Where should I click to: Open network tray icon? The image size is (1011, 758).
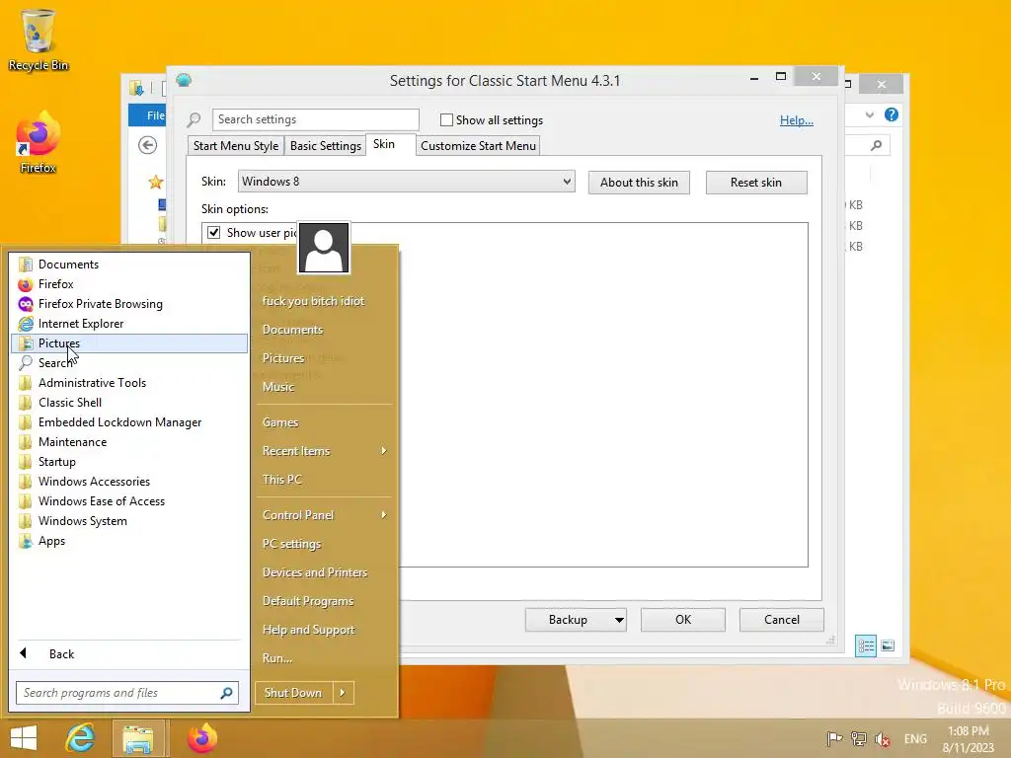(x=858, y=738)
